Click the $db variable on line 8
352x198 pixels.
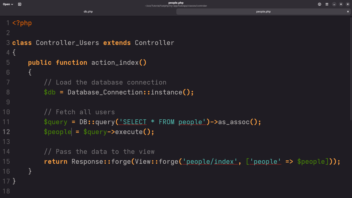[x=50, y=92]
